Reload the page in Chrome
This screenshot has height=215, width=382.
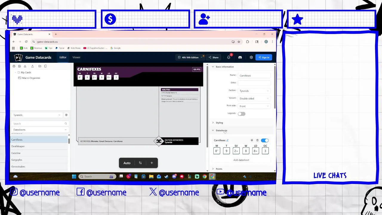pyautogui.click(x=26, y=42)
